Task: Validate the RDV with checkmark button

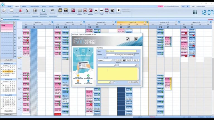Action: [128, 39]
